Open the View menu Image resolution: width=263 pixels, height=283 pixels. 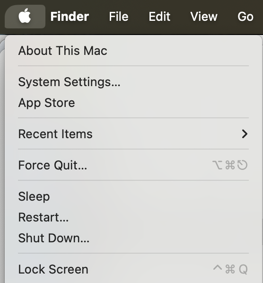coord(204,17)
